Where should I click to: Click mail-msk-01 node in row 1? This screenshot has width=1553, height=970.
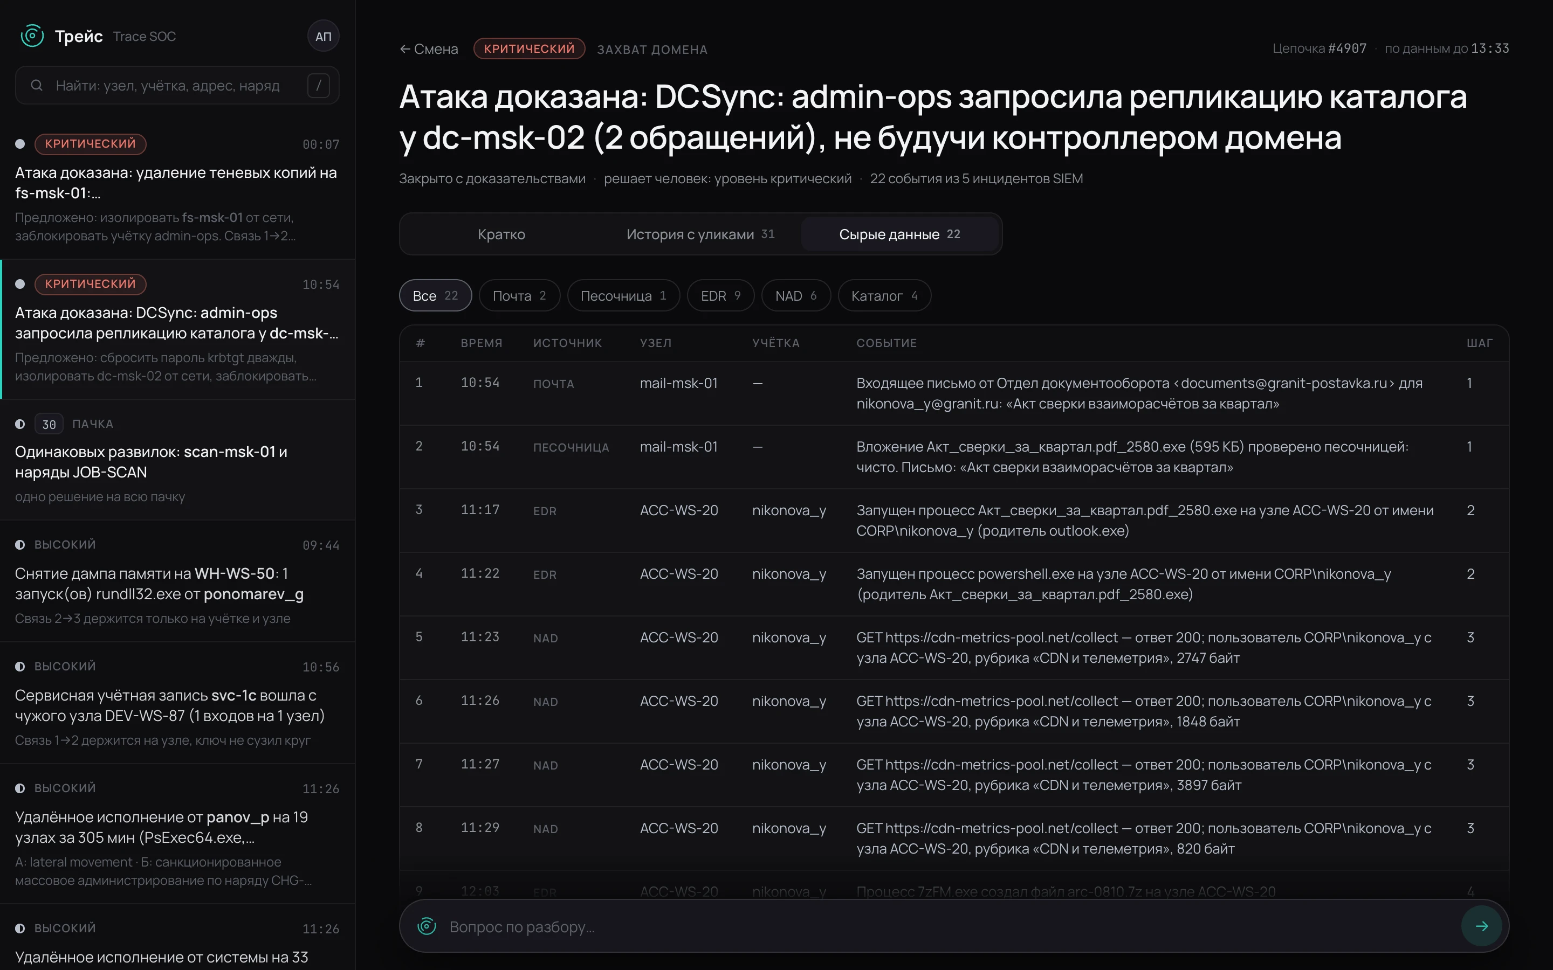[678, 383]
